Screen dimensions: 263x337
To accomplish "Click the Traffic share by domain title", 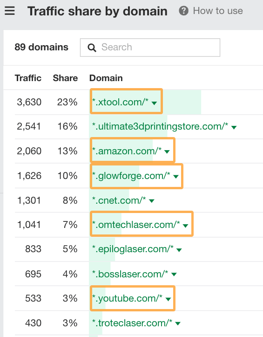I will [x=97, y=11].
